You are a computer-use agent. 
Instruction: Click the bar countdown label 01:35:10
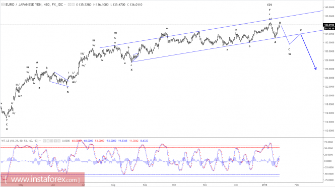tap(329, 28)
